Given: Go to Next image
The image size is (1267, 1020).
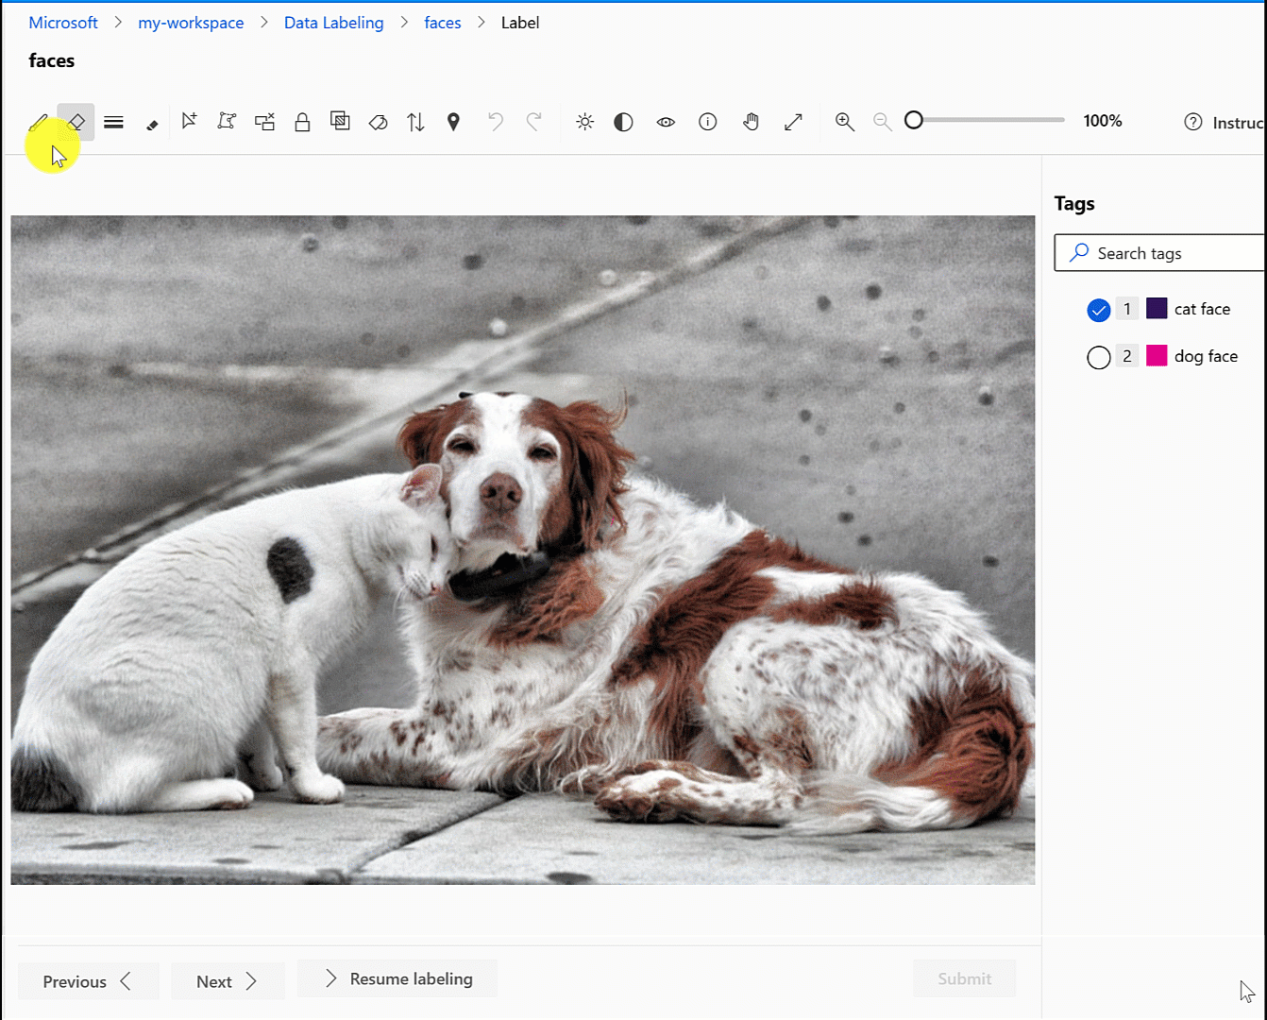Looking at the screenshot, I should [x=227, y=982].
